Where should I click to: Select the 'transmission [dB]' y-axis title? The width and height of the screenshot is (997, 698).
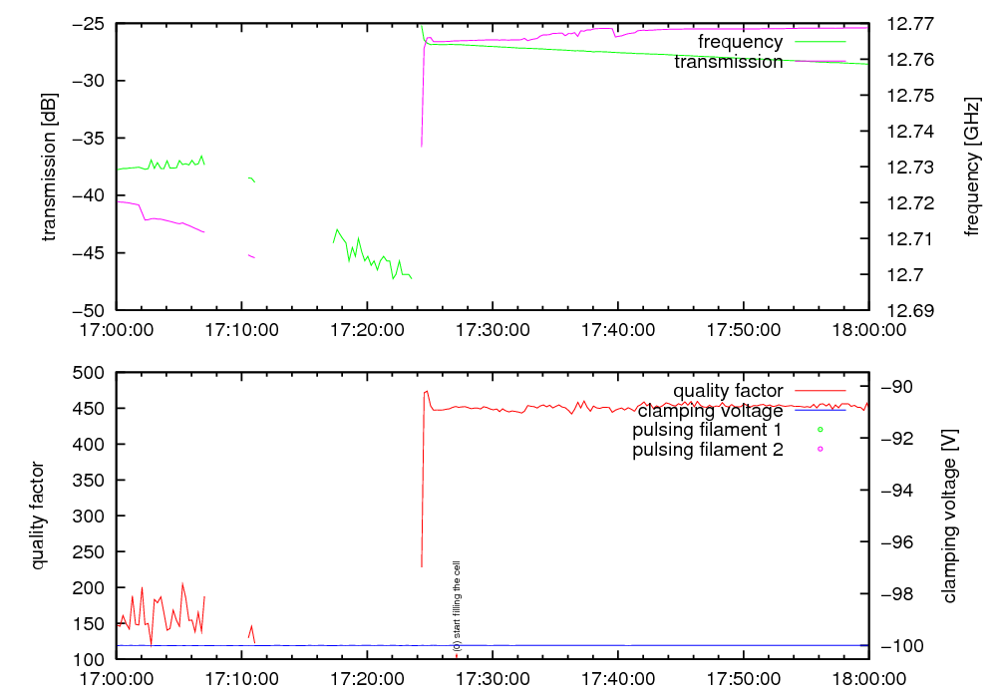[49, 168]
